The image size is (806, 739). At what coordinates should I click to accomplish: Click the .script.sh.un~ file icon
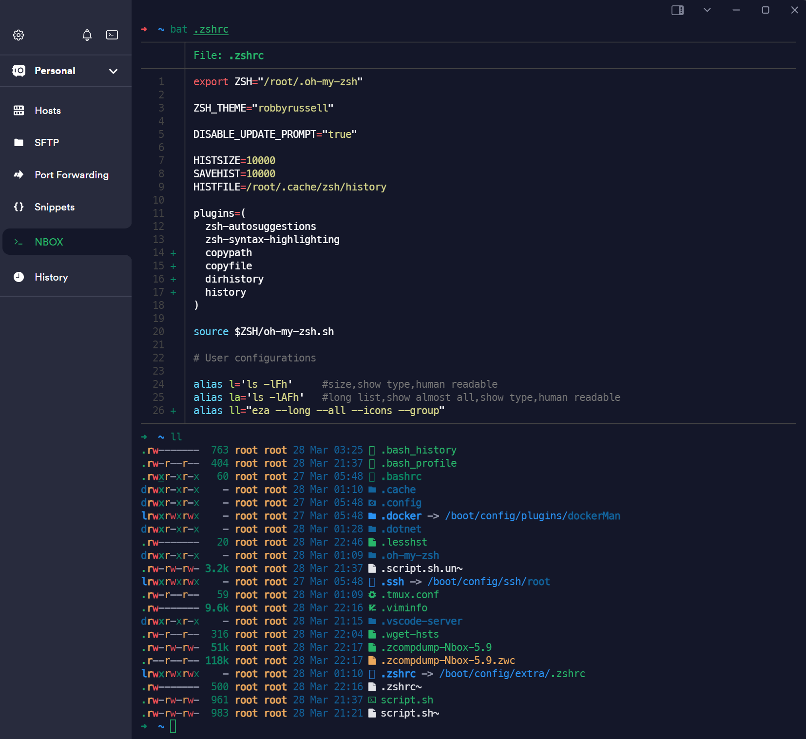372,568
